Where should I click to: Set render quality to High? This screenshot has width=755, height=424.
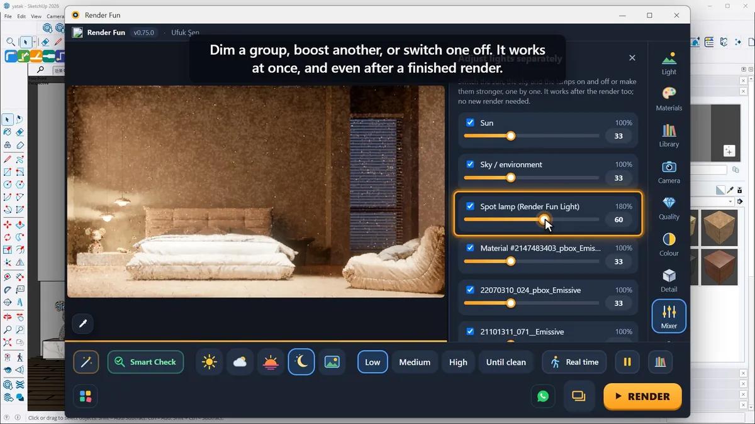(x=458, y=362)
